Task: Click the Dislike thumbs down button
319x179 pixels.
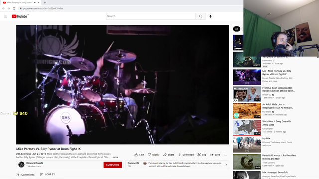Action: point(154,155)
